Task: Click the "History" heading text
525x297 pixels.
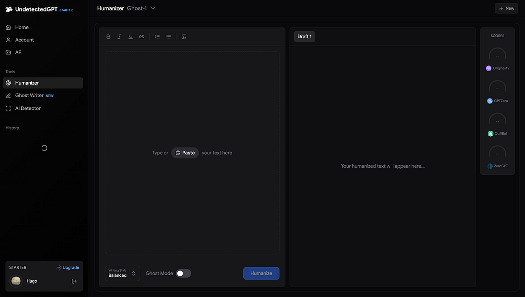Action: pos(12,128)
